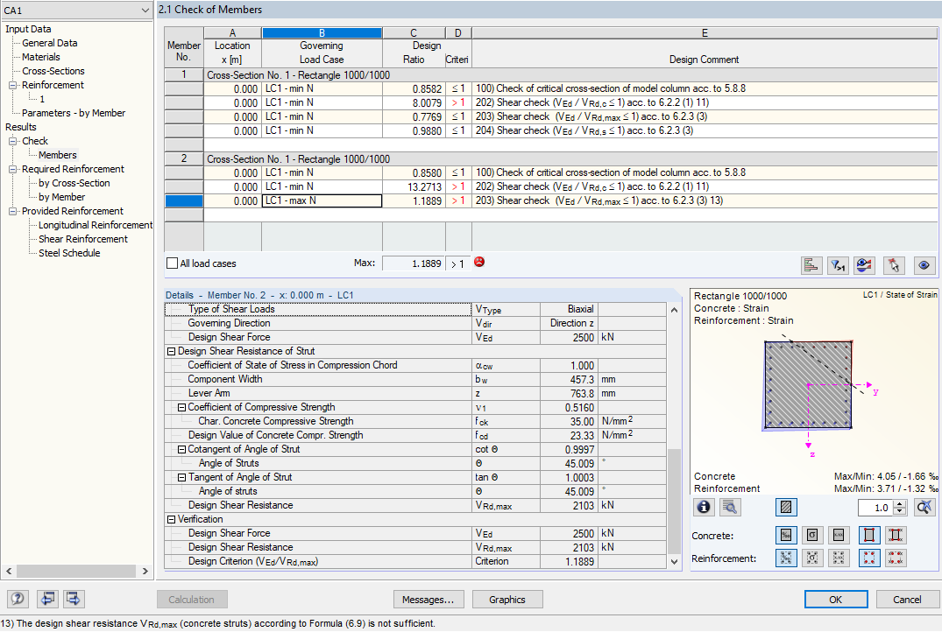This screenshot has width=942, height=632.
Task: Toggle hatched cross-section display
Action: pos(786,507)
